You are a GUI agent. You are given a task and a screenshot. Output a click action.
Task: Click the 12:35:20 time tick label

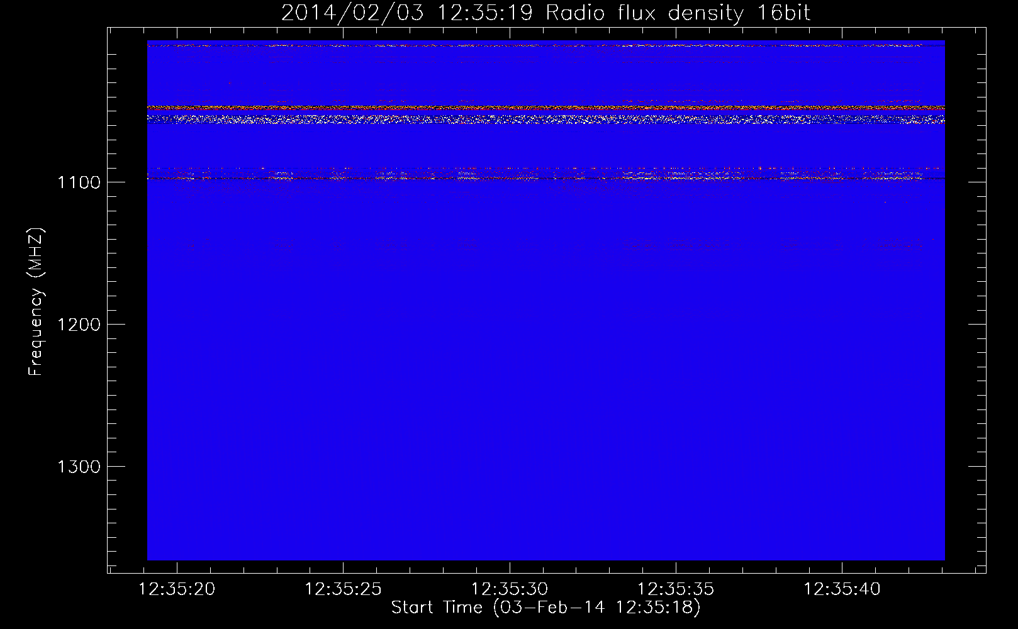coord(177,589)
